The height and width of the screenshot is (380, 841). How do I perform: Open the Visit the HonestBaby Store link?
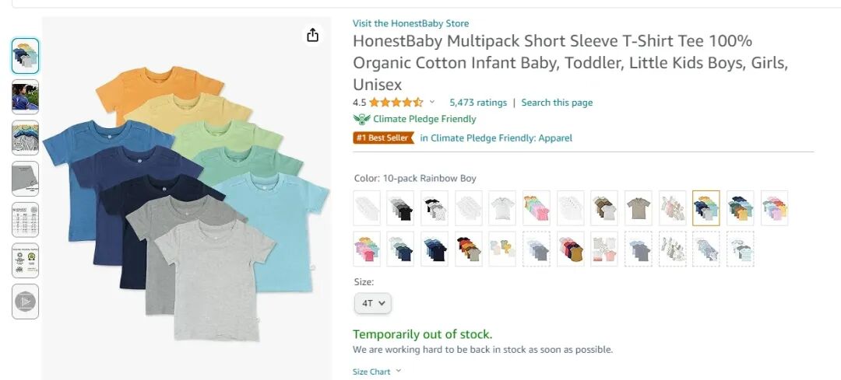click(x=411, y=23)
